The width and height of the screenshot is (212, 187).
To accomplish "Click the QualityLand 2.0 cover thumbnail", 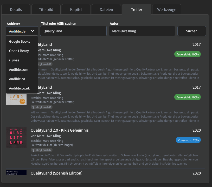I will coord(16,137).
